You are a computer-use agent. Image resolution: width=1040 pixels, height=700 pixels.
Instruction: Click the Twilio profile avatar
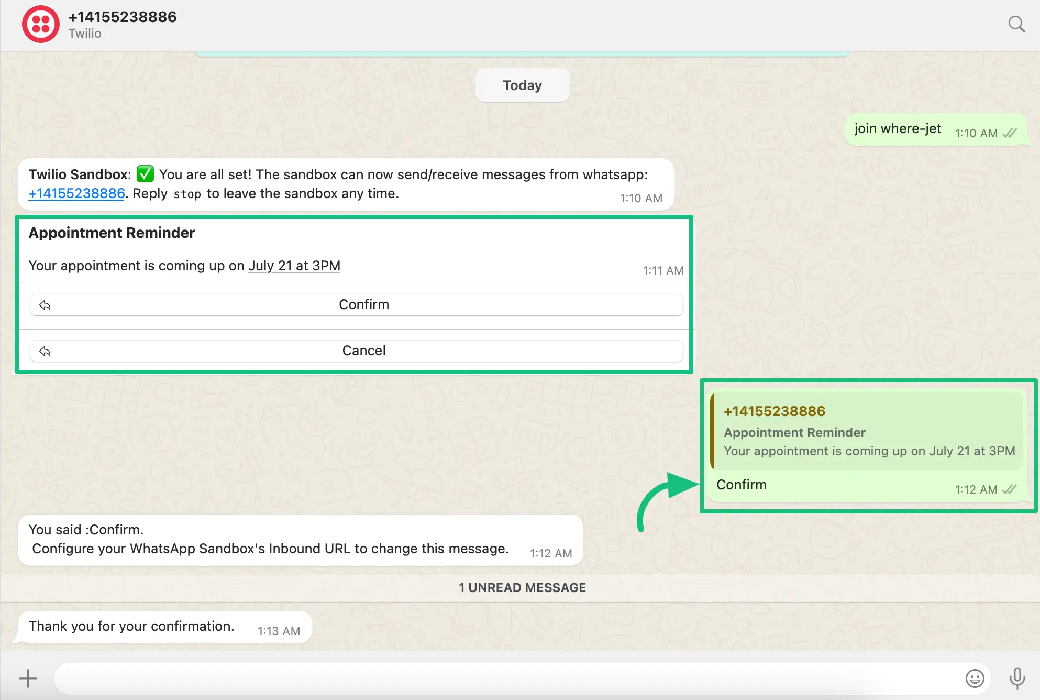click(x=41, y=24)
